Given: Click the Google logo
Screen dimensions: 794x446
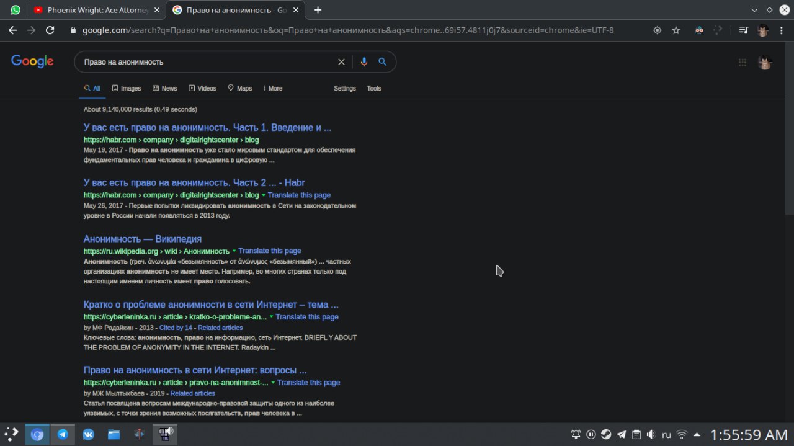Looking at the screenshot, I should point(32,61).
